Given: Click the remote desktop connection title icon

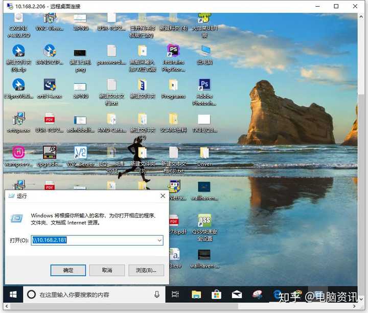Looking at the screenshot, I should [10, 6].
